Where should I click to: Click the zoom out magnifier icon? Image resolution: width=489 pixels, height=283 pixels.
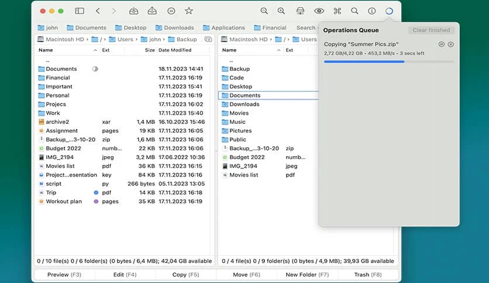click(x=264, y=11)
